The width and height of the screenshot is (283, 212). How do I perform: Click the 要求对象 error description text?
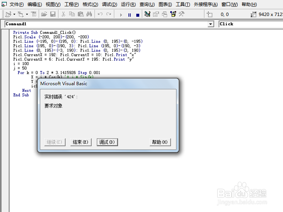pyautogui.click(x=53, y=106)
